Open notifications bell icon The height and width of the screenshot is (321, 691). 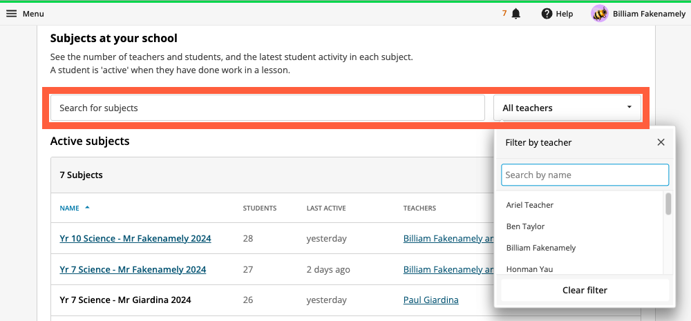(516, 14)
